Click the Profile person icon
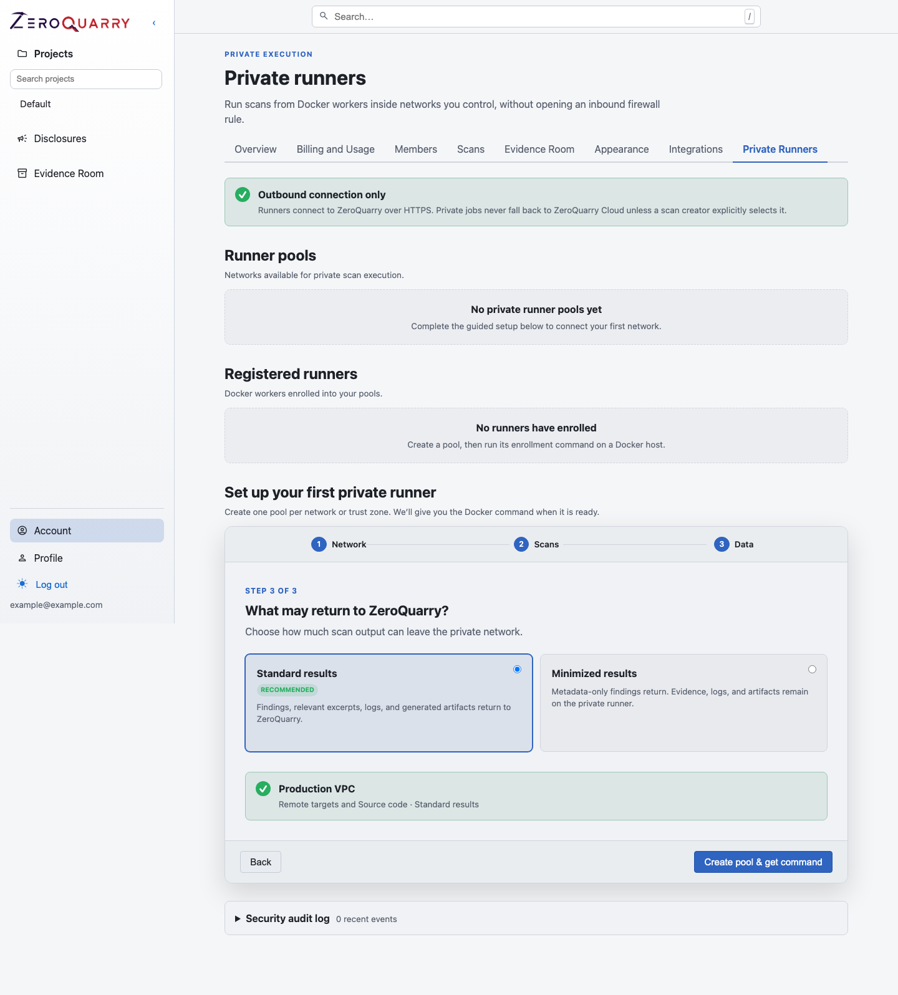The image size is (898, 995). click(22, 558)
